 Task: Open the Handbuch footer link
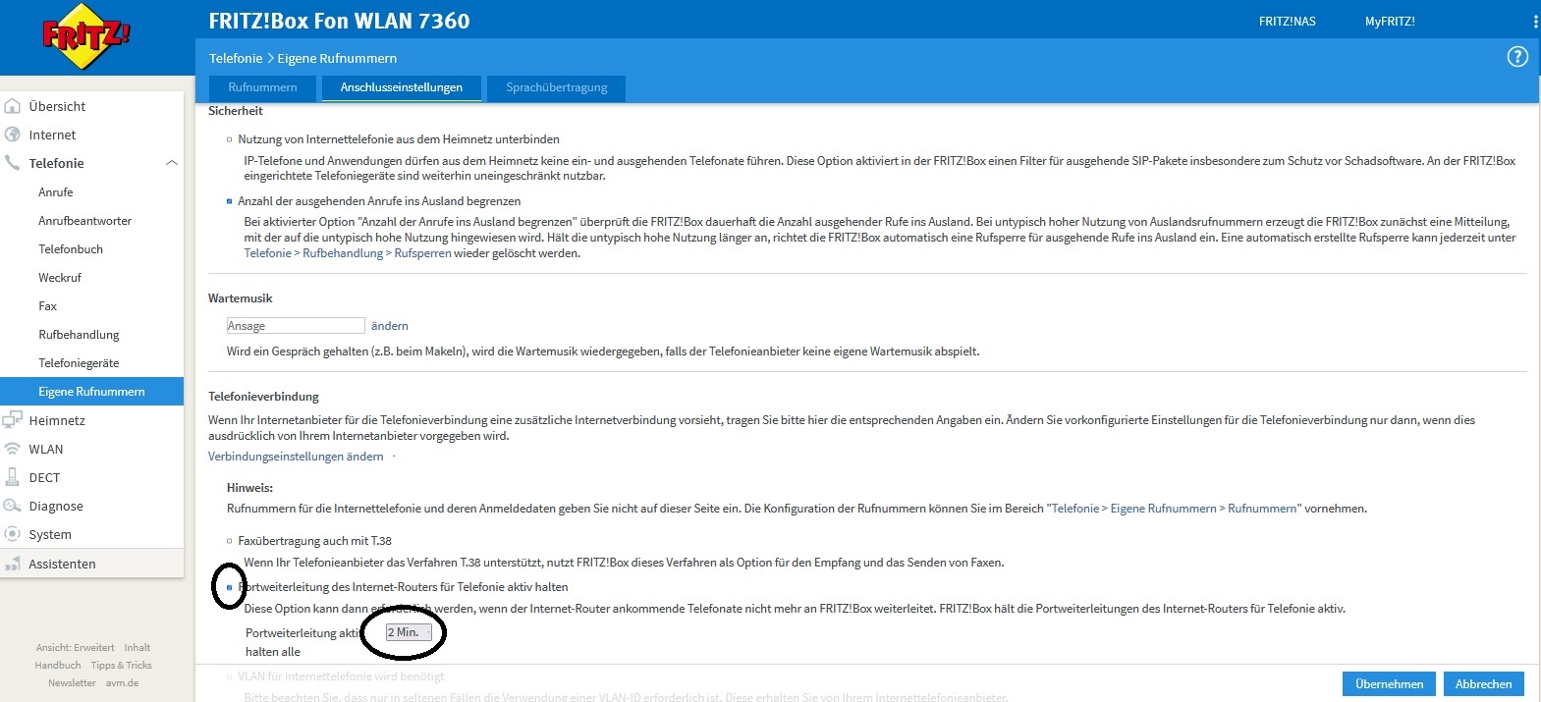tap(58, 666)
